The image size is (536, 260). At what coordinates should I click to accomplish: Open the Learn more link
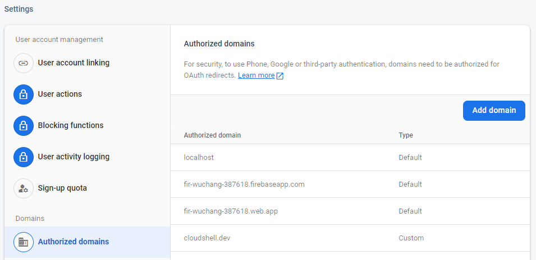(256, 75)
